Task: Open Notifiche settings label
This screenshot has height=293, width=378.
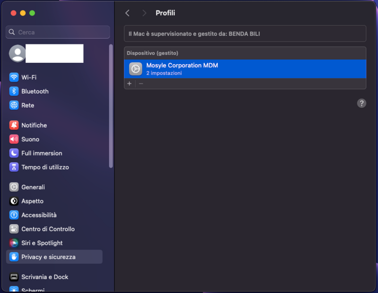Action: click(x=34, y=125)
